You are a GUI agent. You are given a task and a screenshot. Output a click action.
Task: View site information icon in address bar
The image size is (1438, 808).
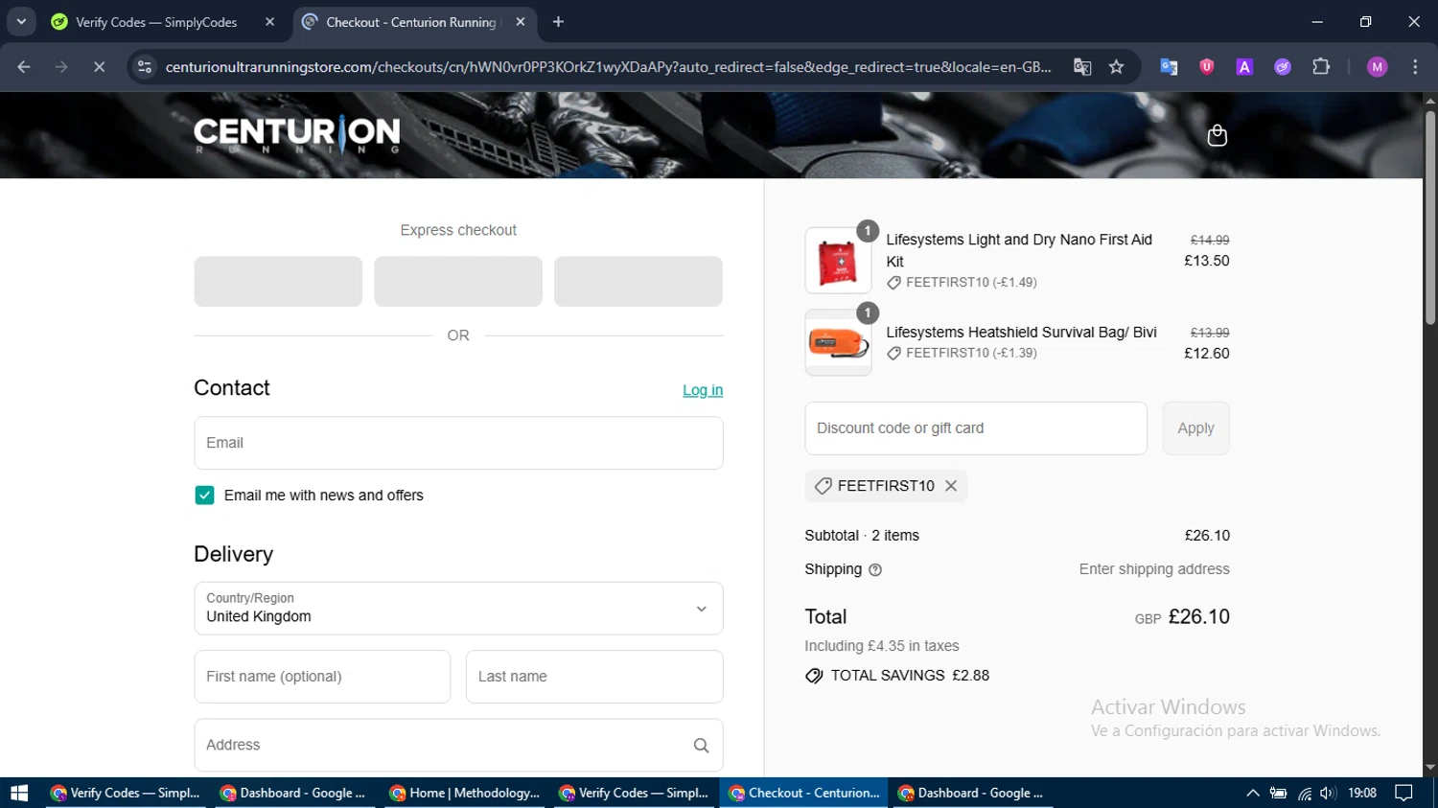(x=145, y=66)
